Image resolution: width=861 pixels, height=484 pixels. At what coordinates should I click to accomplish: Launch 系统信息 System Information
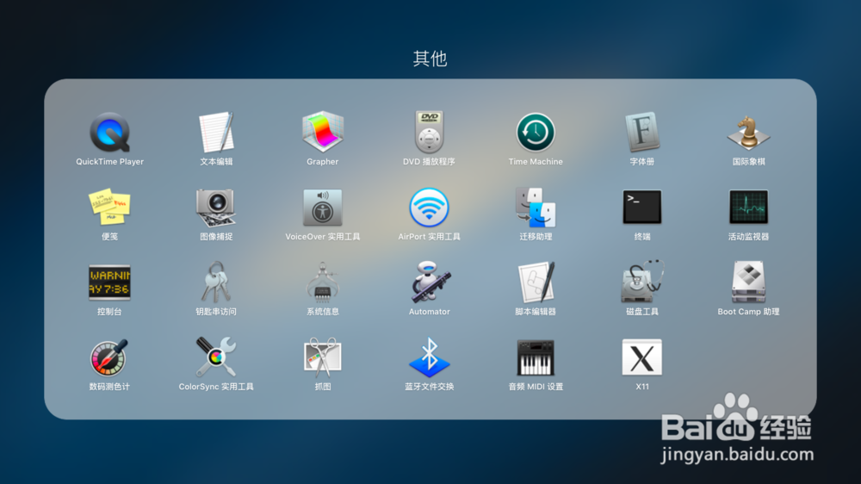[322, 282]
